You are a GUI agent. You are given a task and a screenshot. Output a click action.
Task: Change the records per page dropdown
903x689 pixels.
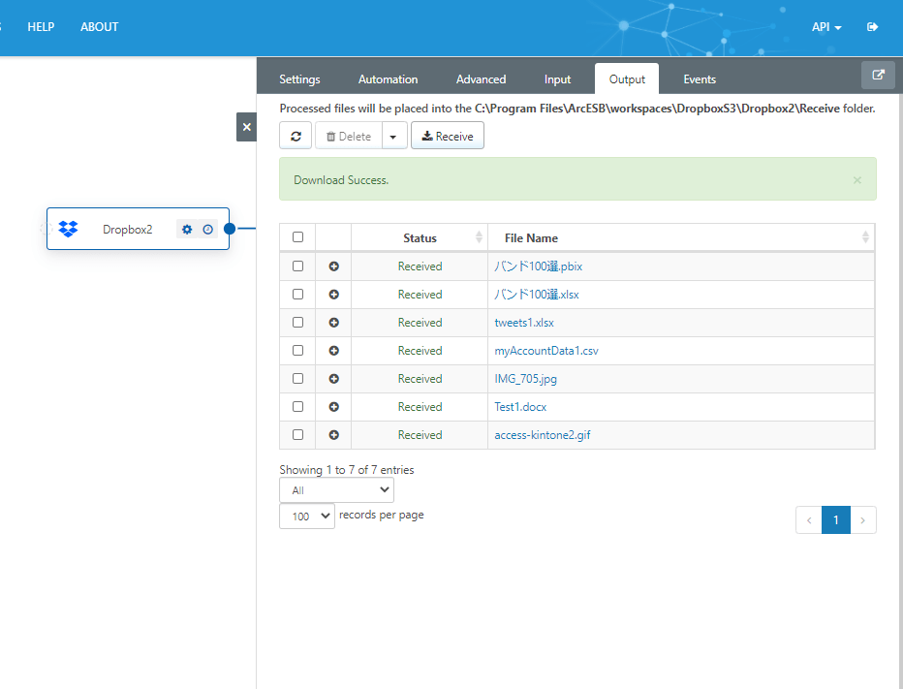pyautogui.click(x=307, y=517)
